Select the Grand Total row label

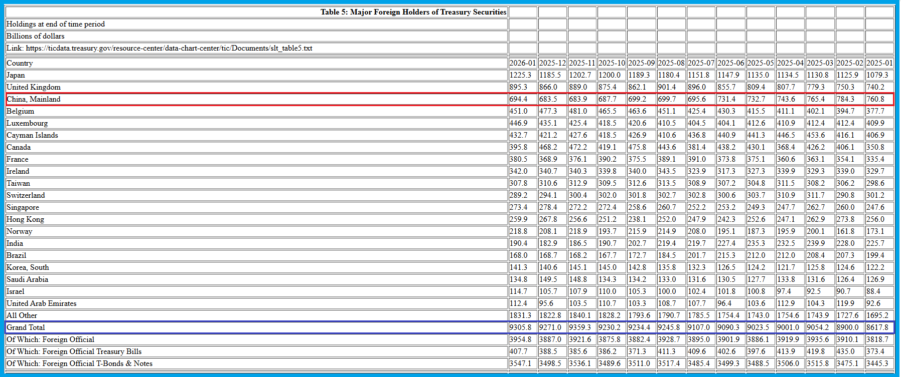(x=26, y=327)
